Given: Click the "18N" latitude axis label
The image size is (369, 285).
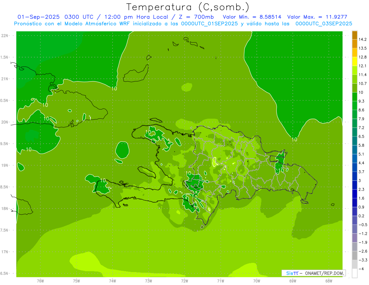Looking at the screenshot, I should [5, 209].
